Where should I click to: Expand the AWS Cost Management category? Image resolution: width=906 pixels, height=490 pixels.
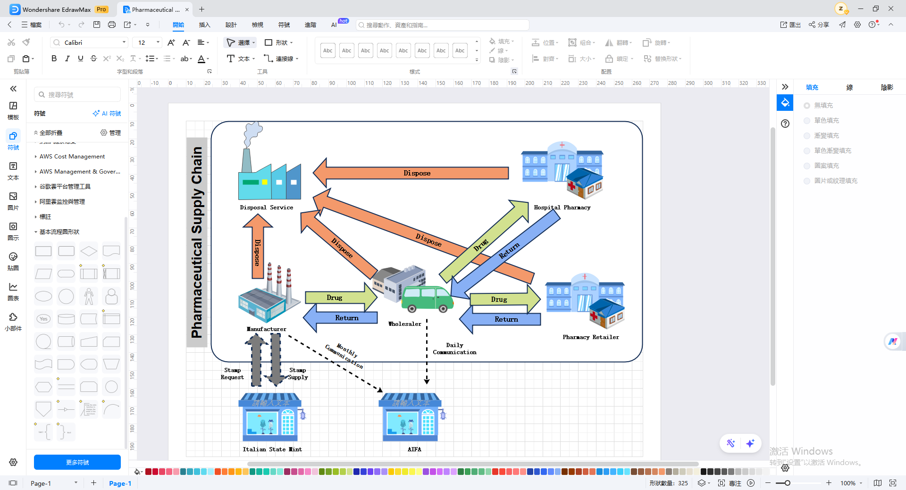click(x=72, y=156)
